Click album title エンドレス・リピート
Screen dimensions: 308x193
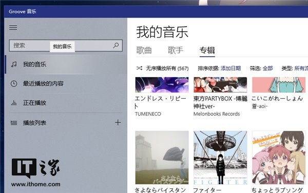(161, 102)
